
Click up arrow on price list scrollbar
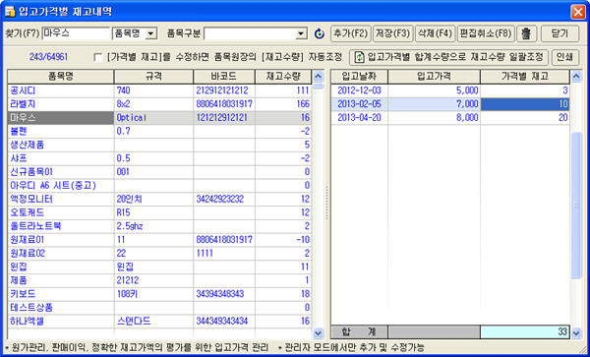[576, 77]
